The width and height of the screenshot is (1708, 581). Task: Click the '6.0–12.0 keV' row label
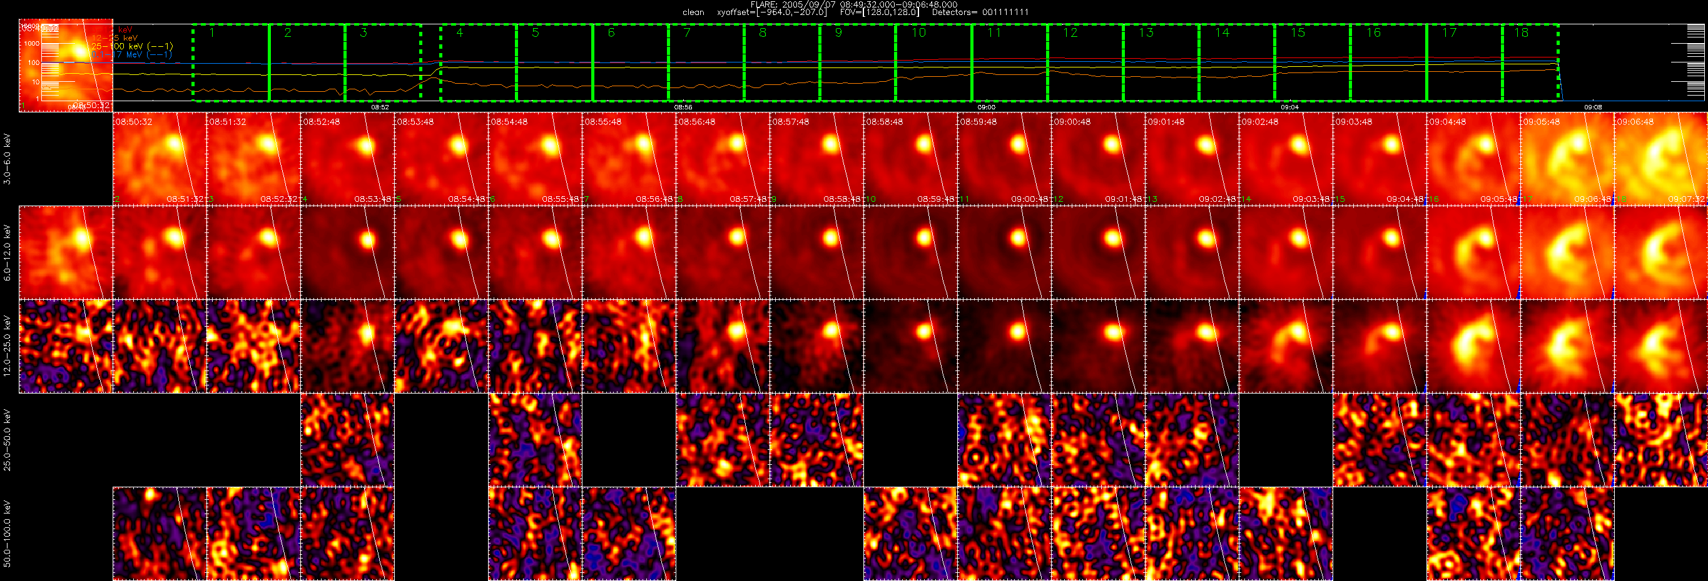click(x=8, y=253)
